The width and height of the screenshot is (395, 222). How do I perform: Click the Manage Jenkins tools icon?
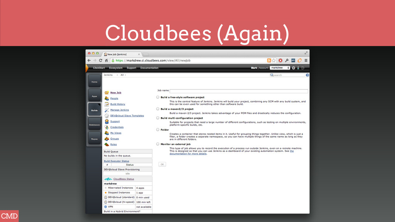106,110
